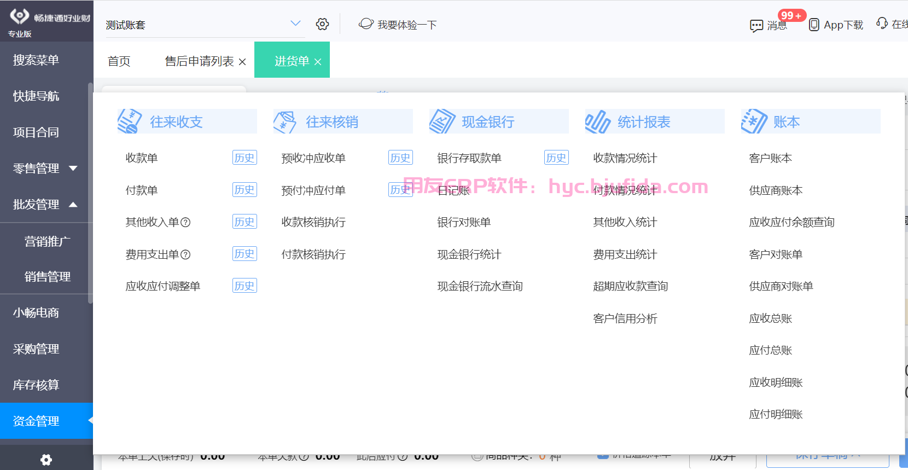Viewport: 908px width, 470px height.
Task: Open the 超期应收款查询 report
Action: (x=631, y=286)
